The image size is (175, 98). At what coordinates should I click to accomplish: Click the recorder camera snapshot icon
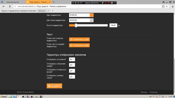[x=112, y=3]
